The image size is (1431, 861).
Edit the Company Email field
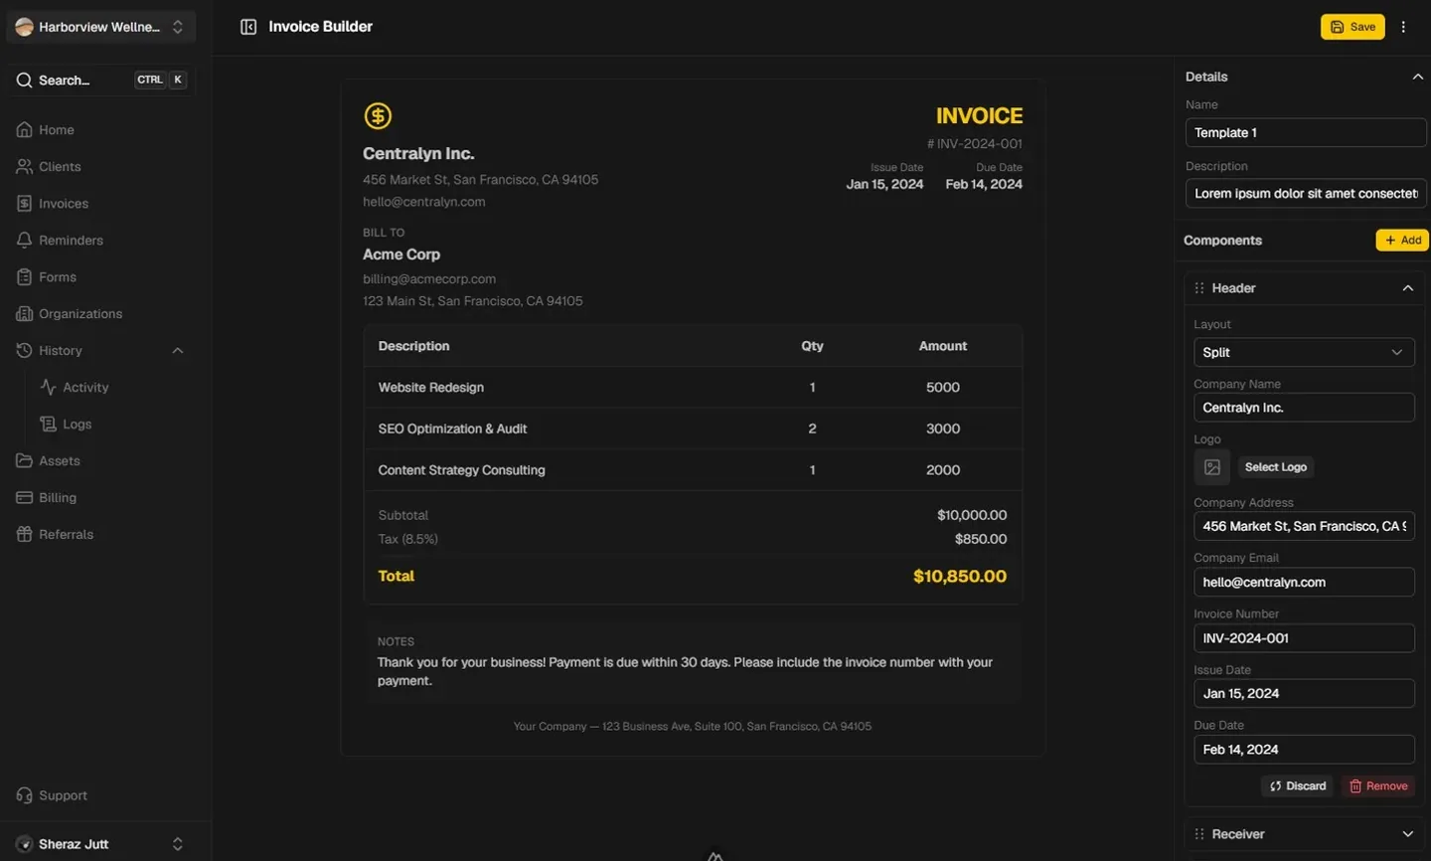pos(1304,583)
